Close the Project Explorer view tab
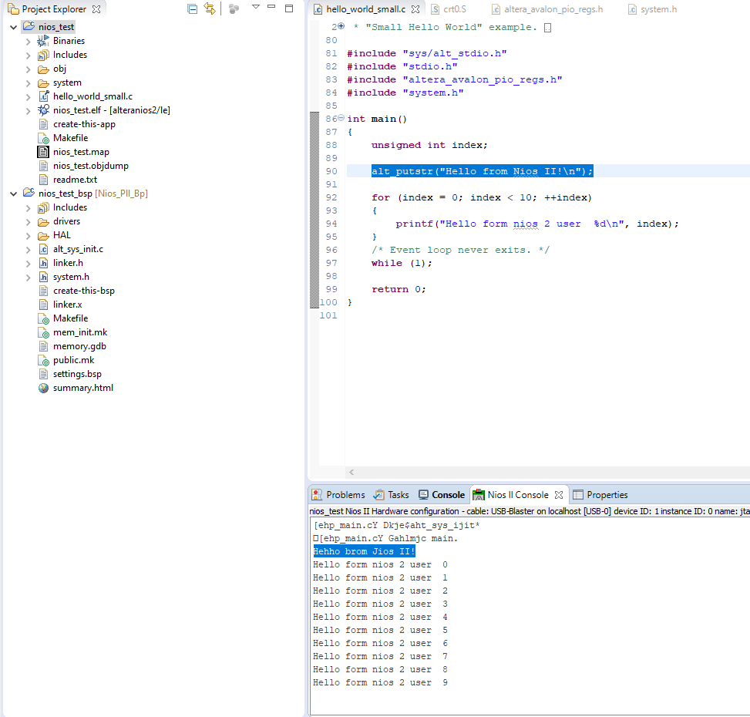The height and width of the screenshot is (717, 750). (x=96, y=9)
